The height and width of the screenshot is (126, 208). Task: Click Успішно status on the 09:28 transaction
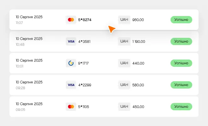(181, 85)
